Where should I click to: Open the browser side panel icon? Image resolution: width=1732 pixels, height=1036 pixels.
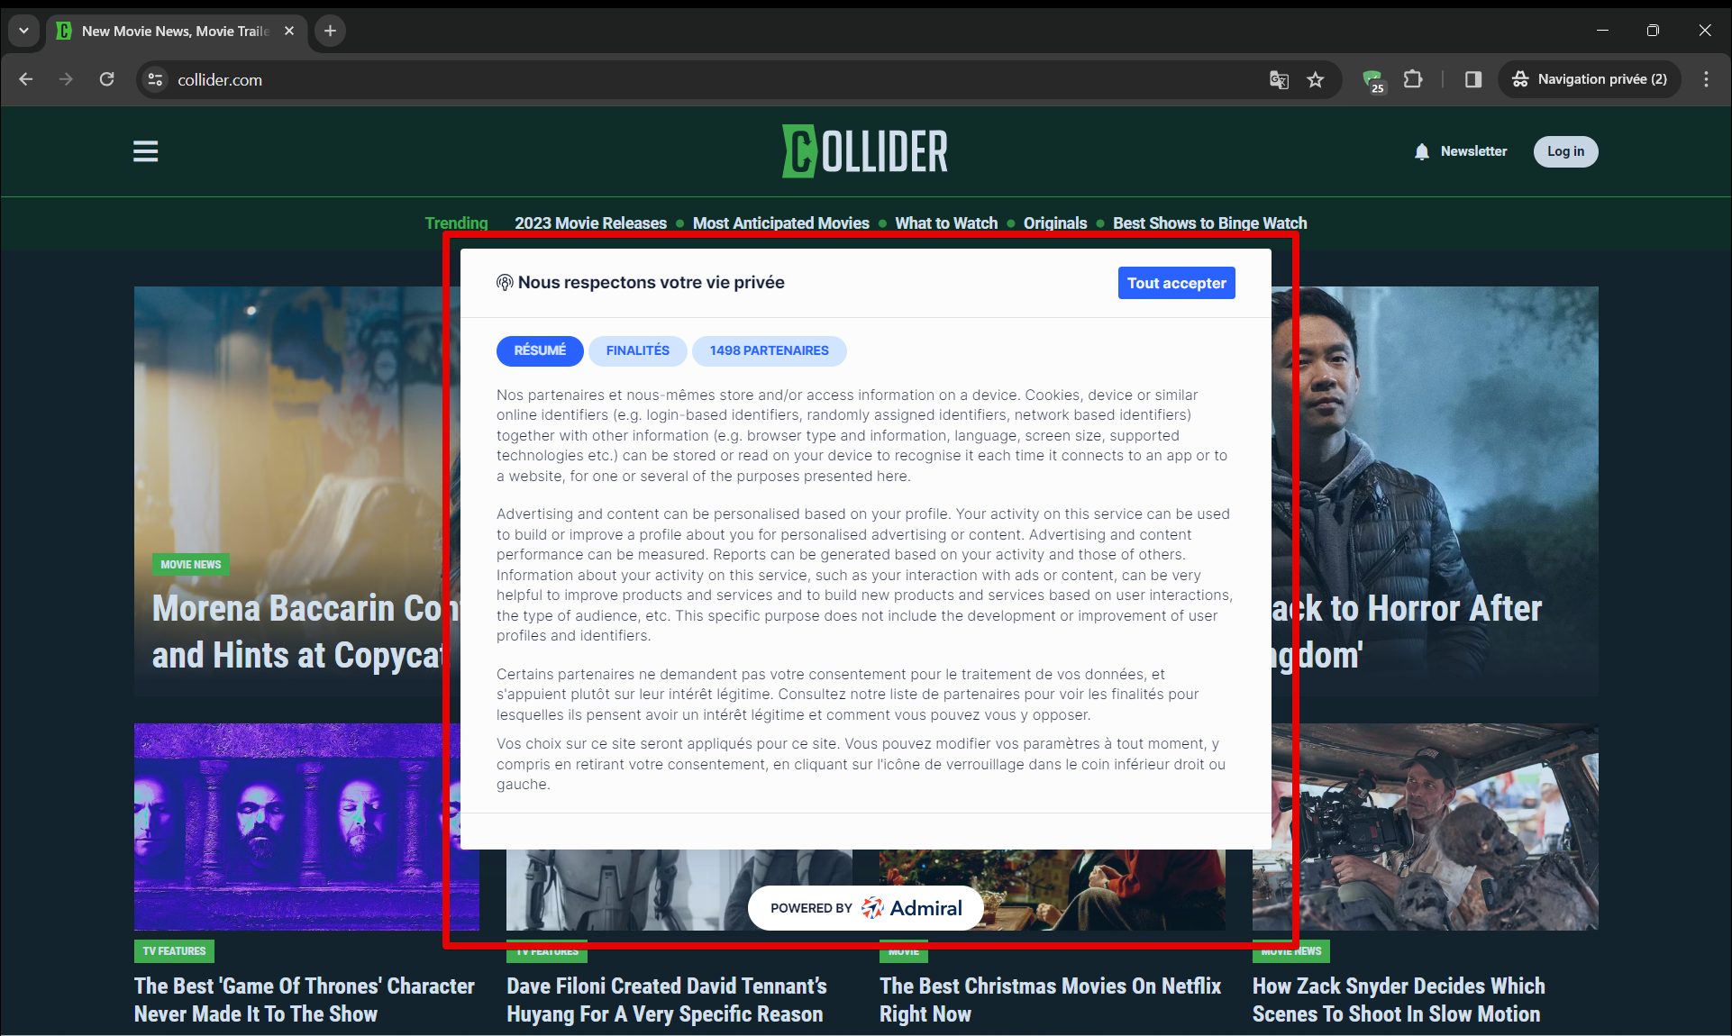(1472, 79)
